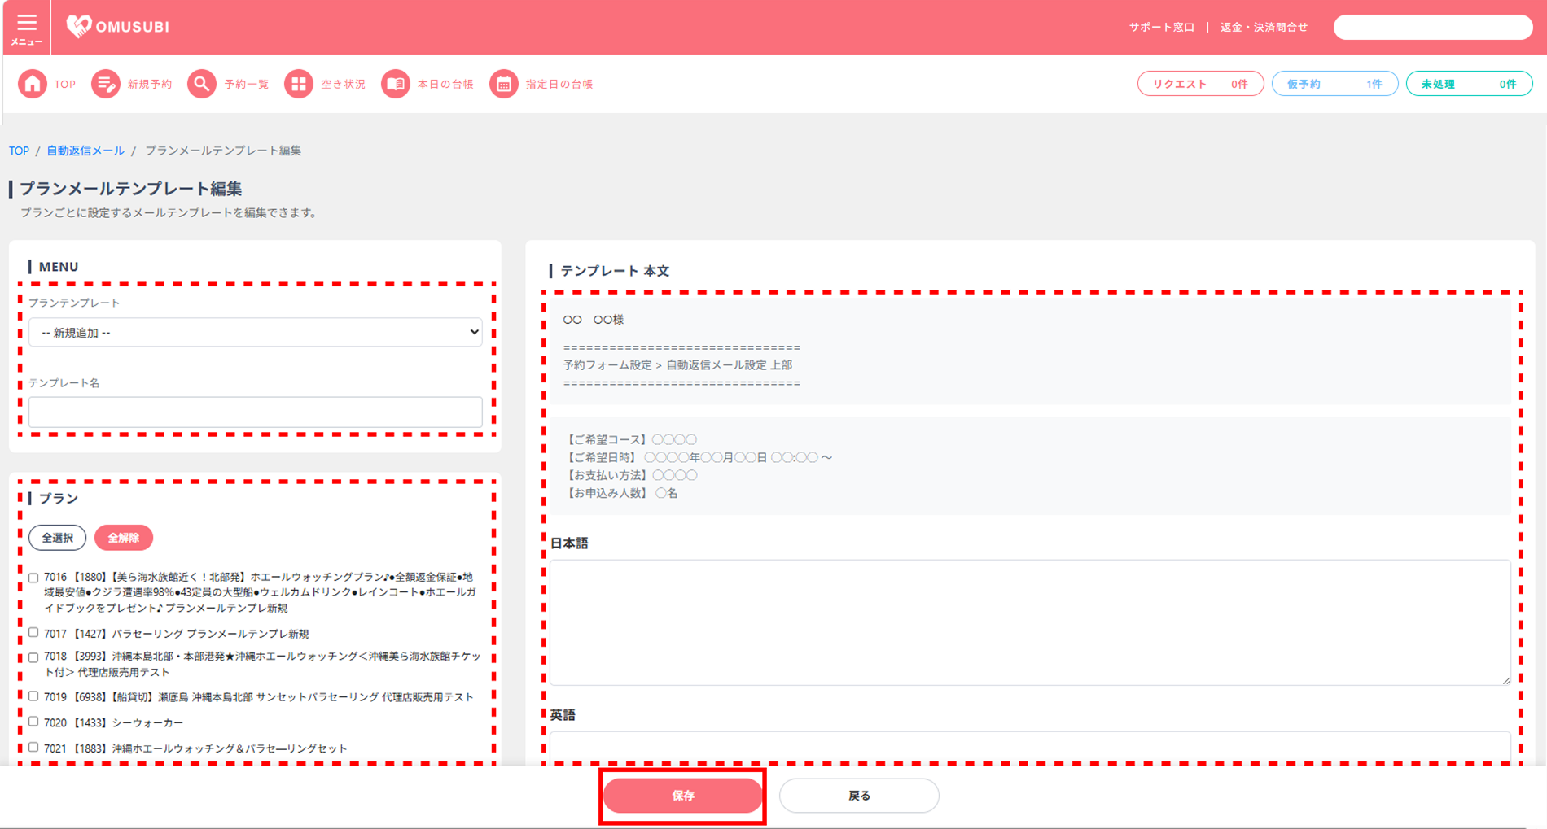Click the 全解除 button
Viewport: 1547px width, 829px height.
pos(124,538)
